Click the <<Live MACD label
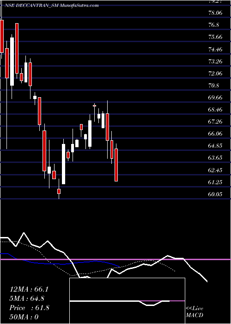Viewport: 231px width, 324px height. [195, 312]
